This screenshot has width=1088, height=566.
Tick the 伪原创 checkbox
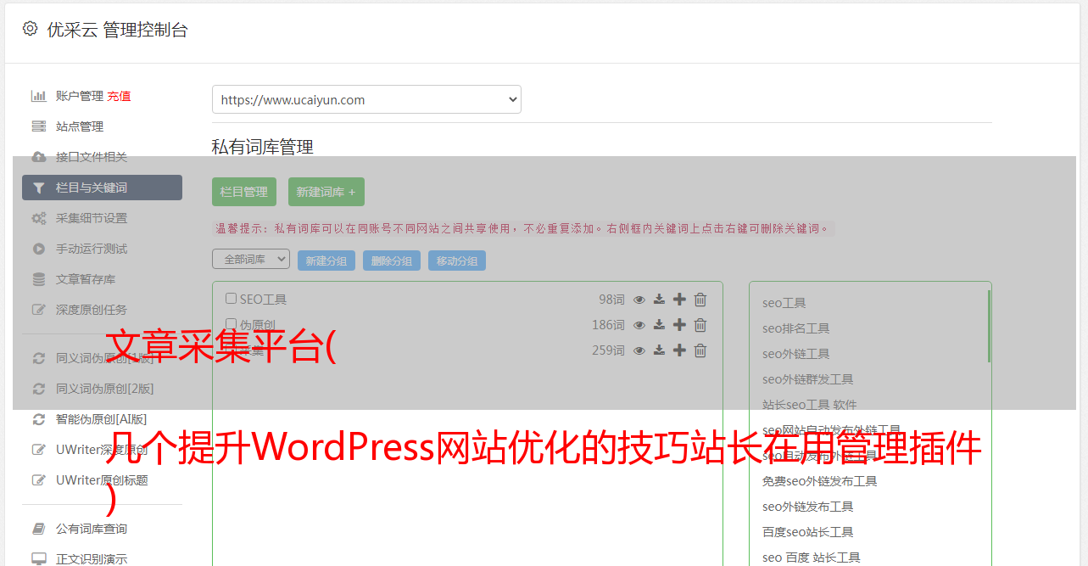(x=231, y=324)
